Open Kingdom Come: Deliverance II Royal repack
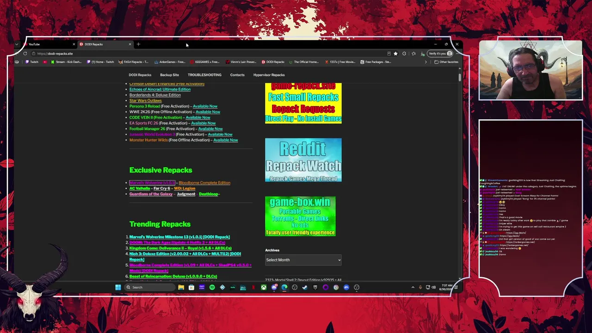Image resolution: width=592 pixels, height=333 pixels. [x=180, y=248]
